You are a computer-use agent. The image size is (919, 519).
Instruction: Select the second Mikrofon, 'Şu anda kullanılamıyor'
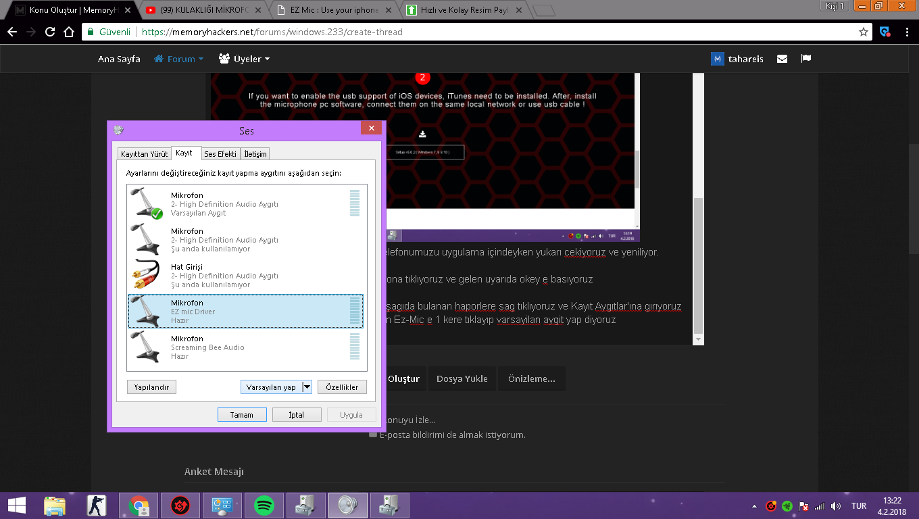[x=247, y=239]
